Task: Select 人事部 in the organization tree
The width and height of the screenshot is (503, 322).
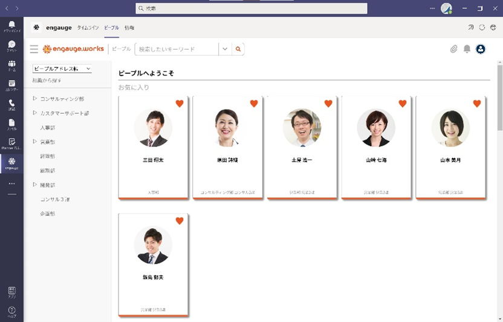Action: point(48,128)
